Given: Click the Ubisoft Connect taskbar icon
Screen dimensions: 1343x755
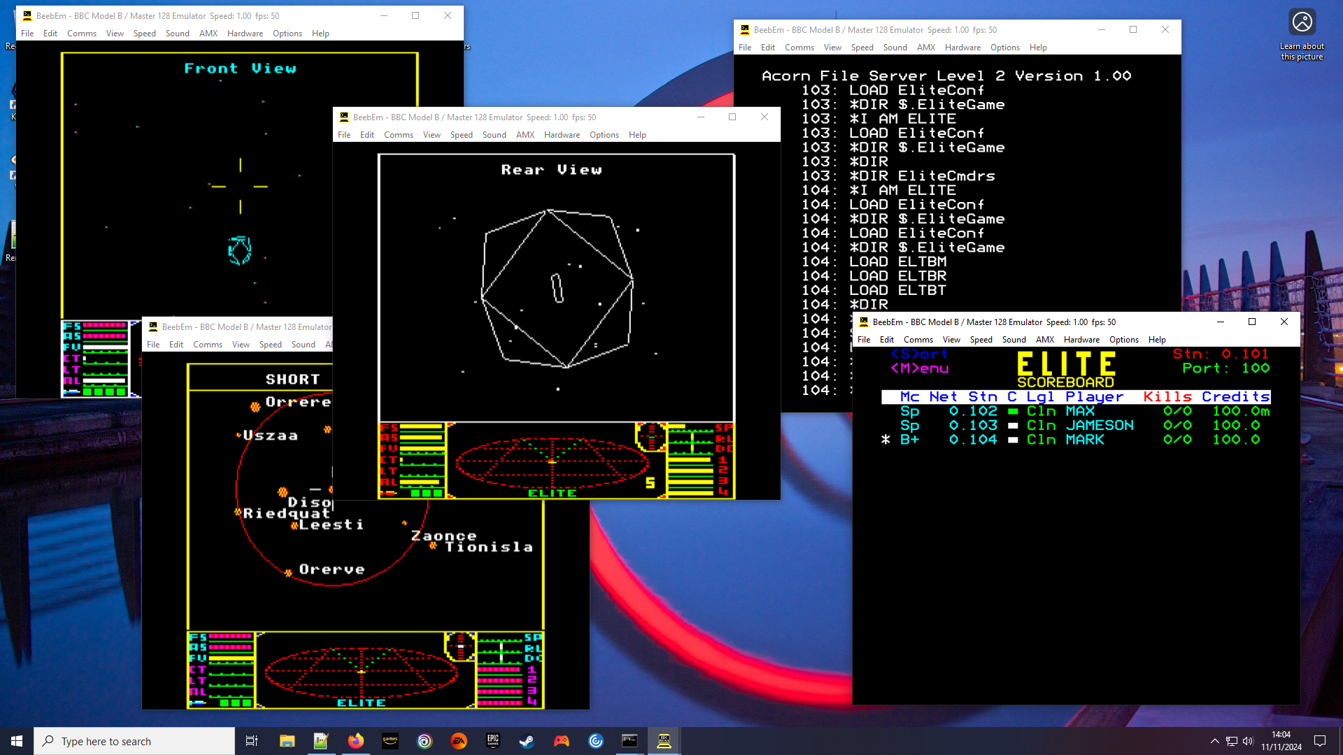Looking at the screenshot, I should point(425,741).
